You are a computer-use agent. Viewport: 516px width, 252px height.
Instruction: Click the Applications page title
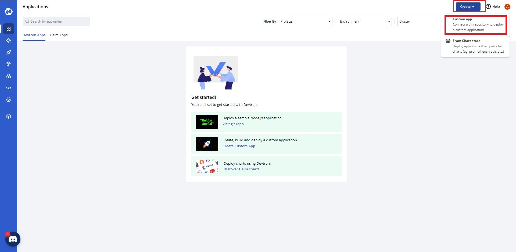tap(35, 7)
